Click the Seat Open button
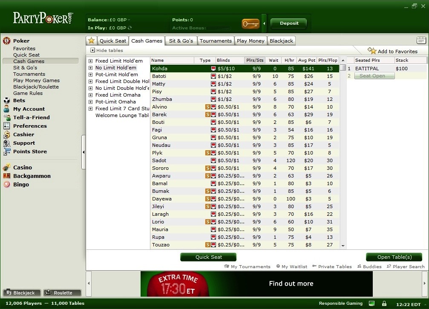The height and width of the screenshot is (309, 429). click(x=374, y=76)
